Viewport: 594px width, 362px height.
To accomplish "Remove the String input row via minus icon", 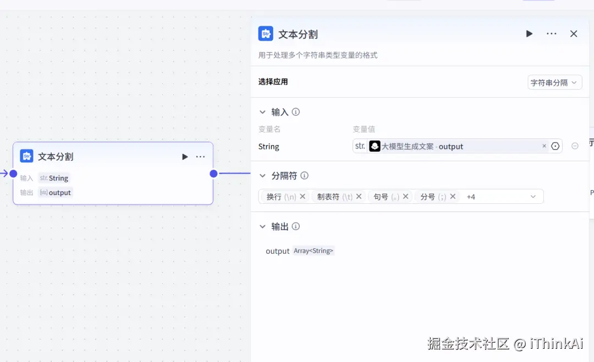I will (x=575, y=146).
